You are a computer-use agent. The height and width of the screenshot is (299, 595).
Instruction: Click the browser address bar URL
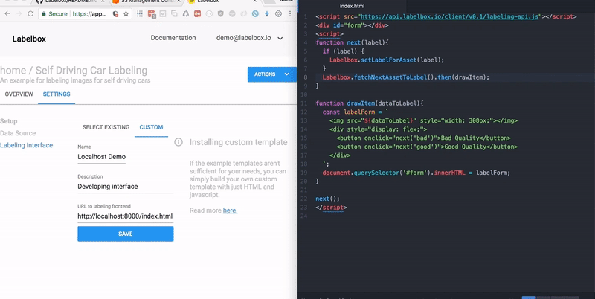[89, 14]
